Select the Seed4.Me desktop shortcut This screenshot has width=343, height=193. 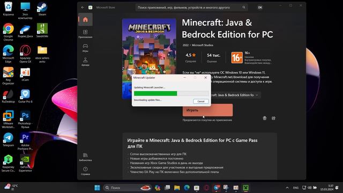(42, 31)
